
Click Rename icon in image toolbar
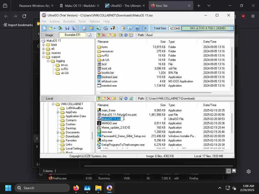tap(114, 35)
